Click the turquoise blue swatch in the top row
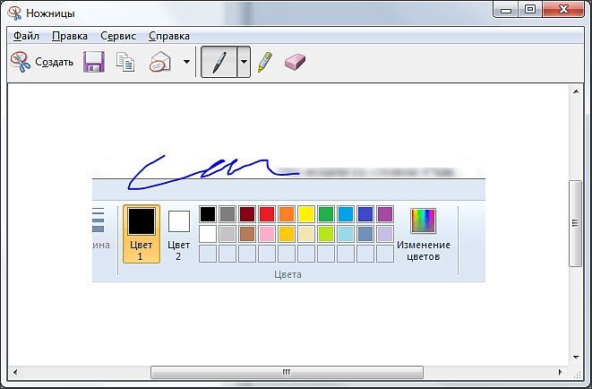The width and height of the screenshot is (592, 389). (346, 214)
